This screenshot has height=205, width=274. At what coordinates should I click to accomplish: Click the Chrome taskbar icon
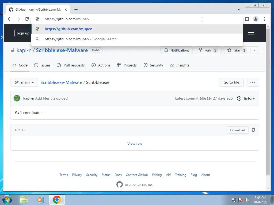[57, 200]
